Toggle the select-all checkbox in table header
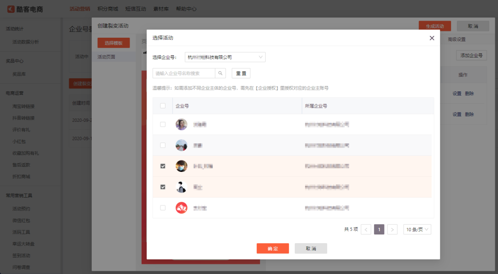Image resolution: width=498 pixels, height=274 pixels. [163, 106]
